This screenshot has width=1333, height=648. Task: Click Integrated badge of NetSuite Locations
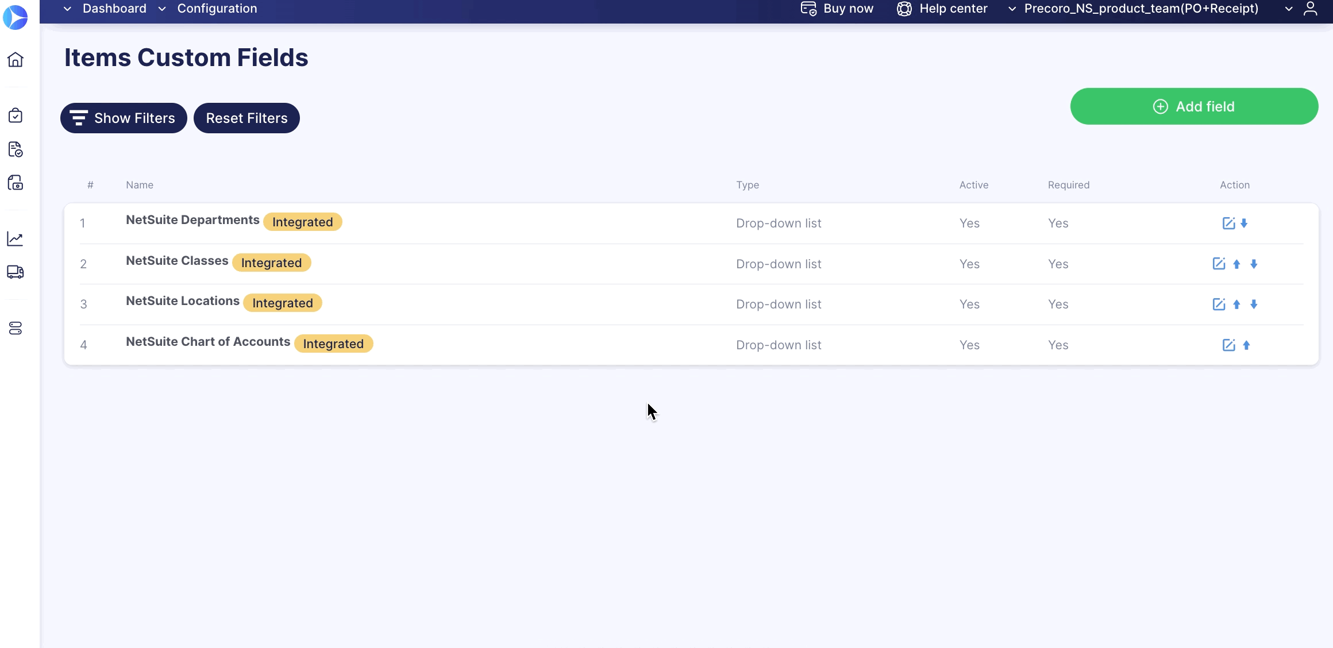pyautogui.click(x=283, y=303)
